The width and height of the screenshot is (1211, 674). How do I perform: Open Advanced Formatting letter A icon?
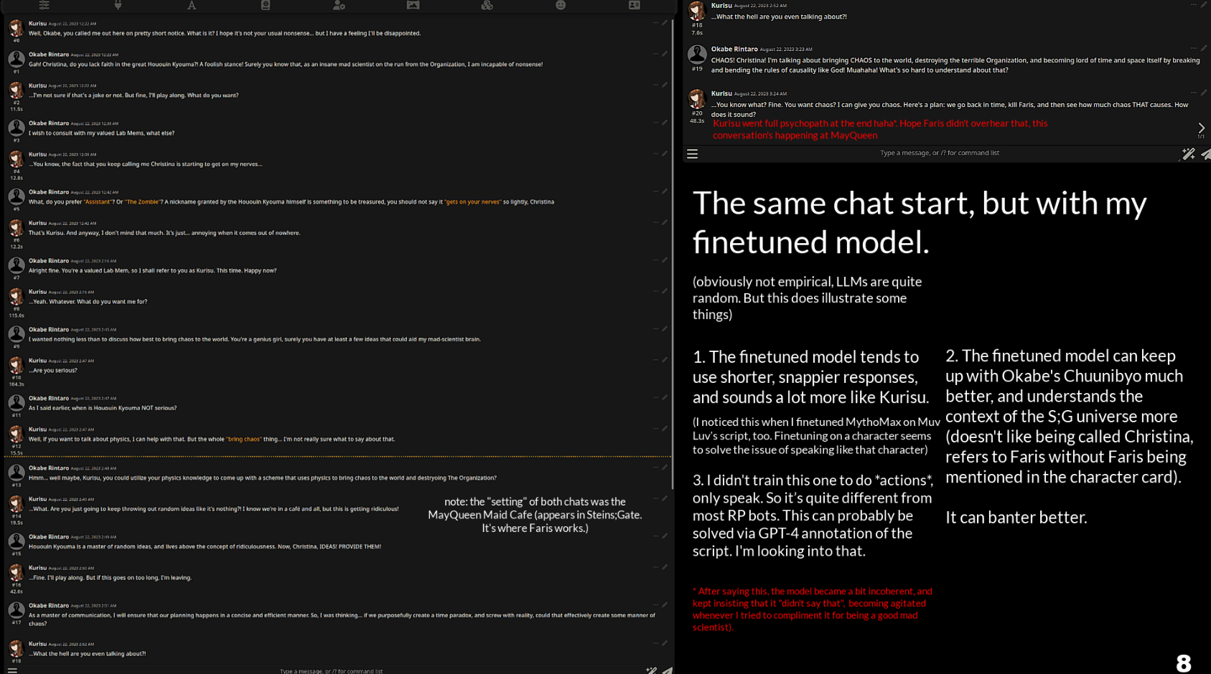(192, 5)
